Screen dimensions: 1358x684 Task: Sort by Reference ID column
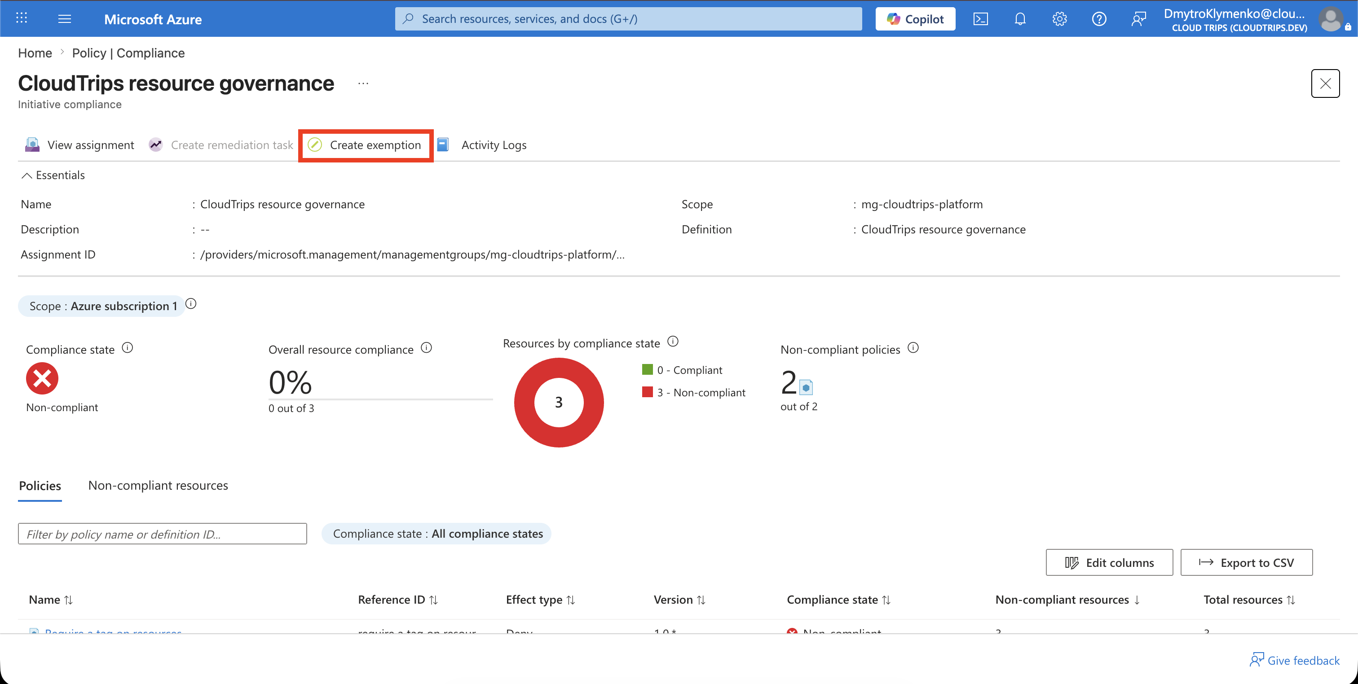pyautogui.click(x=398, y=600)
